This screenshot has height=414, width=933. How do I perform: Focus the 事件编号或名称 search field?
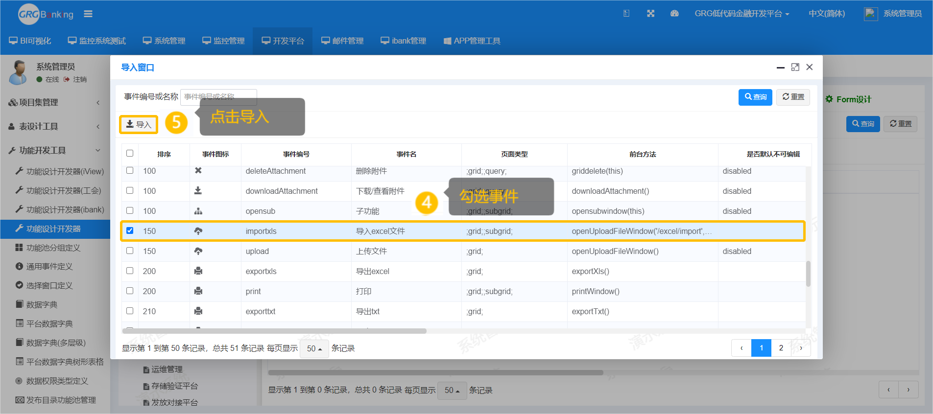pos(218,97)
